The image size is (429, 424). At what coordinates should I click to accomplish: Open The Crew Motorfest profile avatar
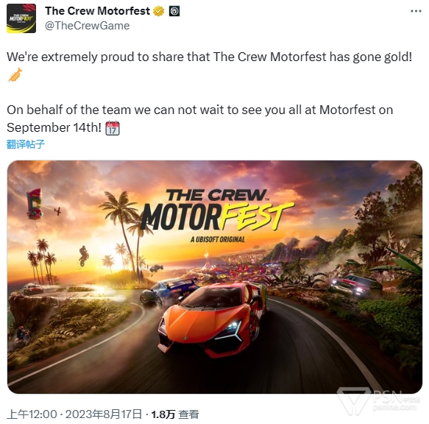[21, 18]
